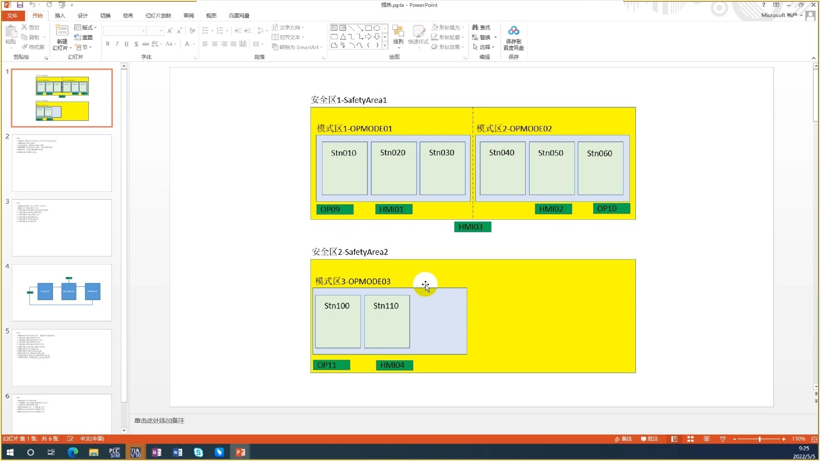Switch to slide sorter view icon
This screenshot has height=461, width=820.
point(690,439)
